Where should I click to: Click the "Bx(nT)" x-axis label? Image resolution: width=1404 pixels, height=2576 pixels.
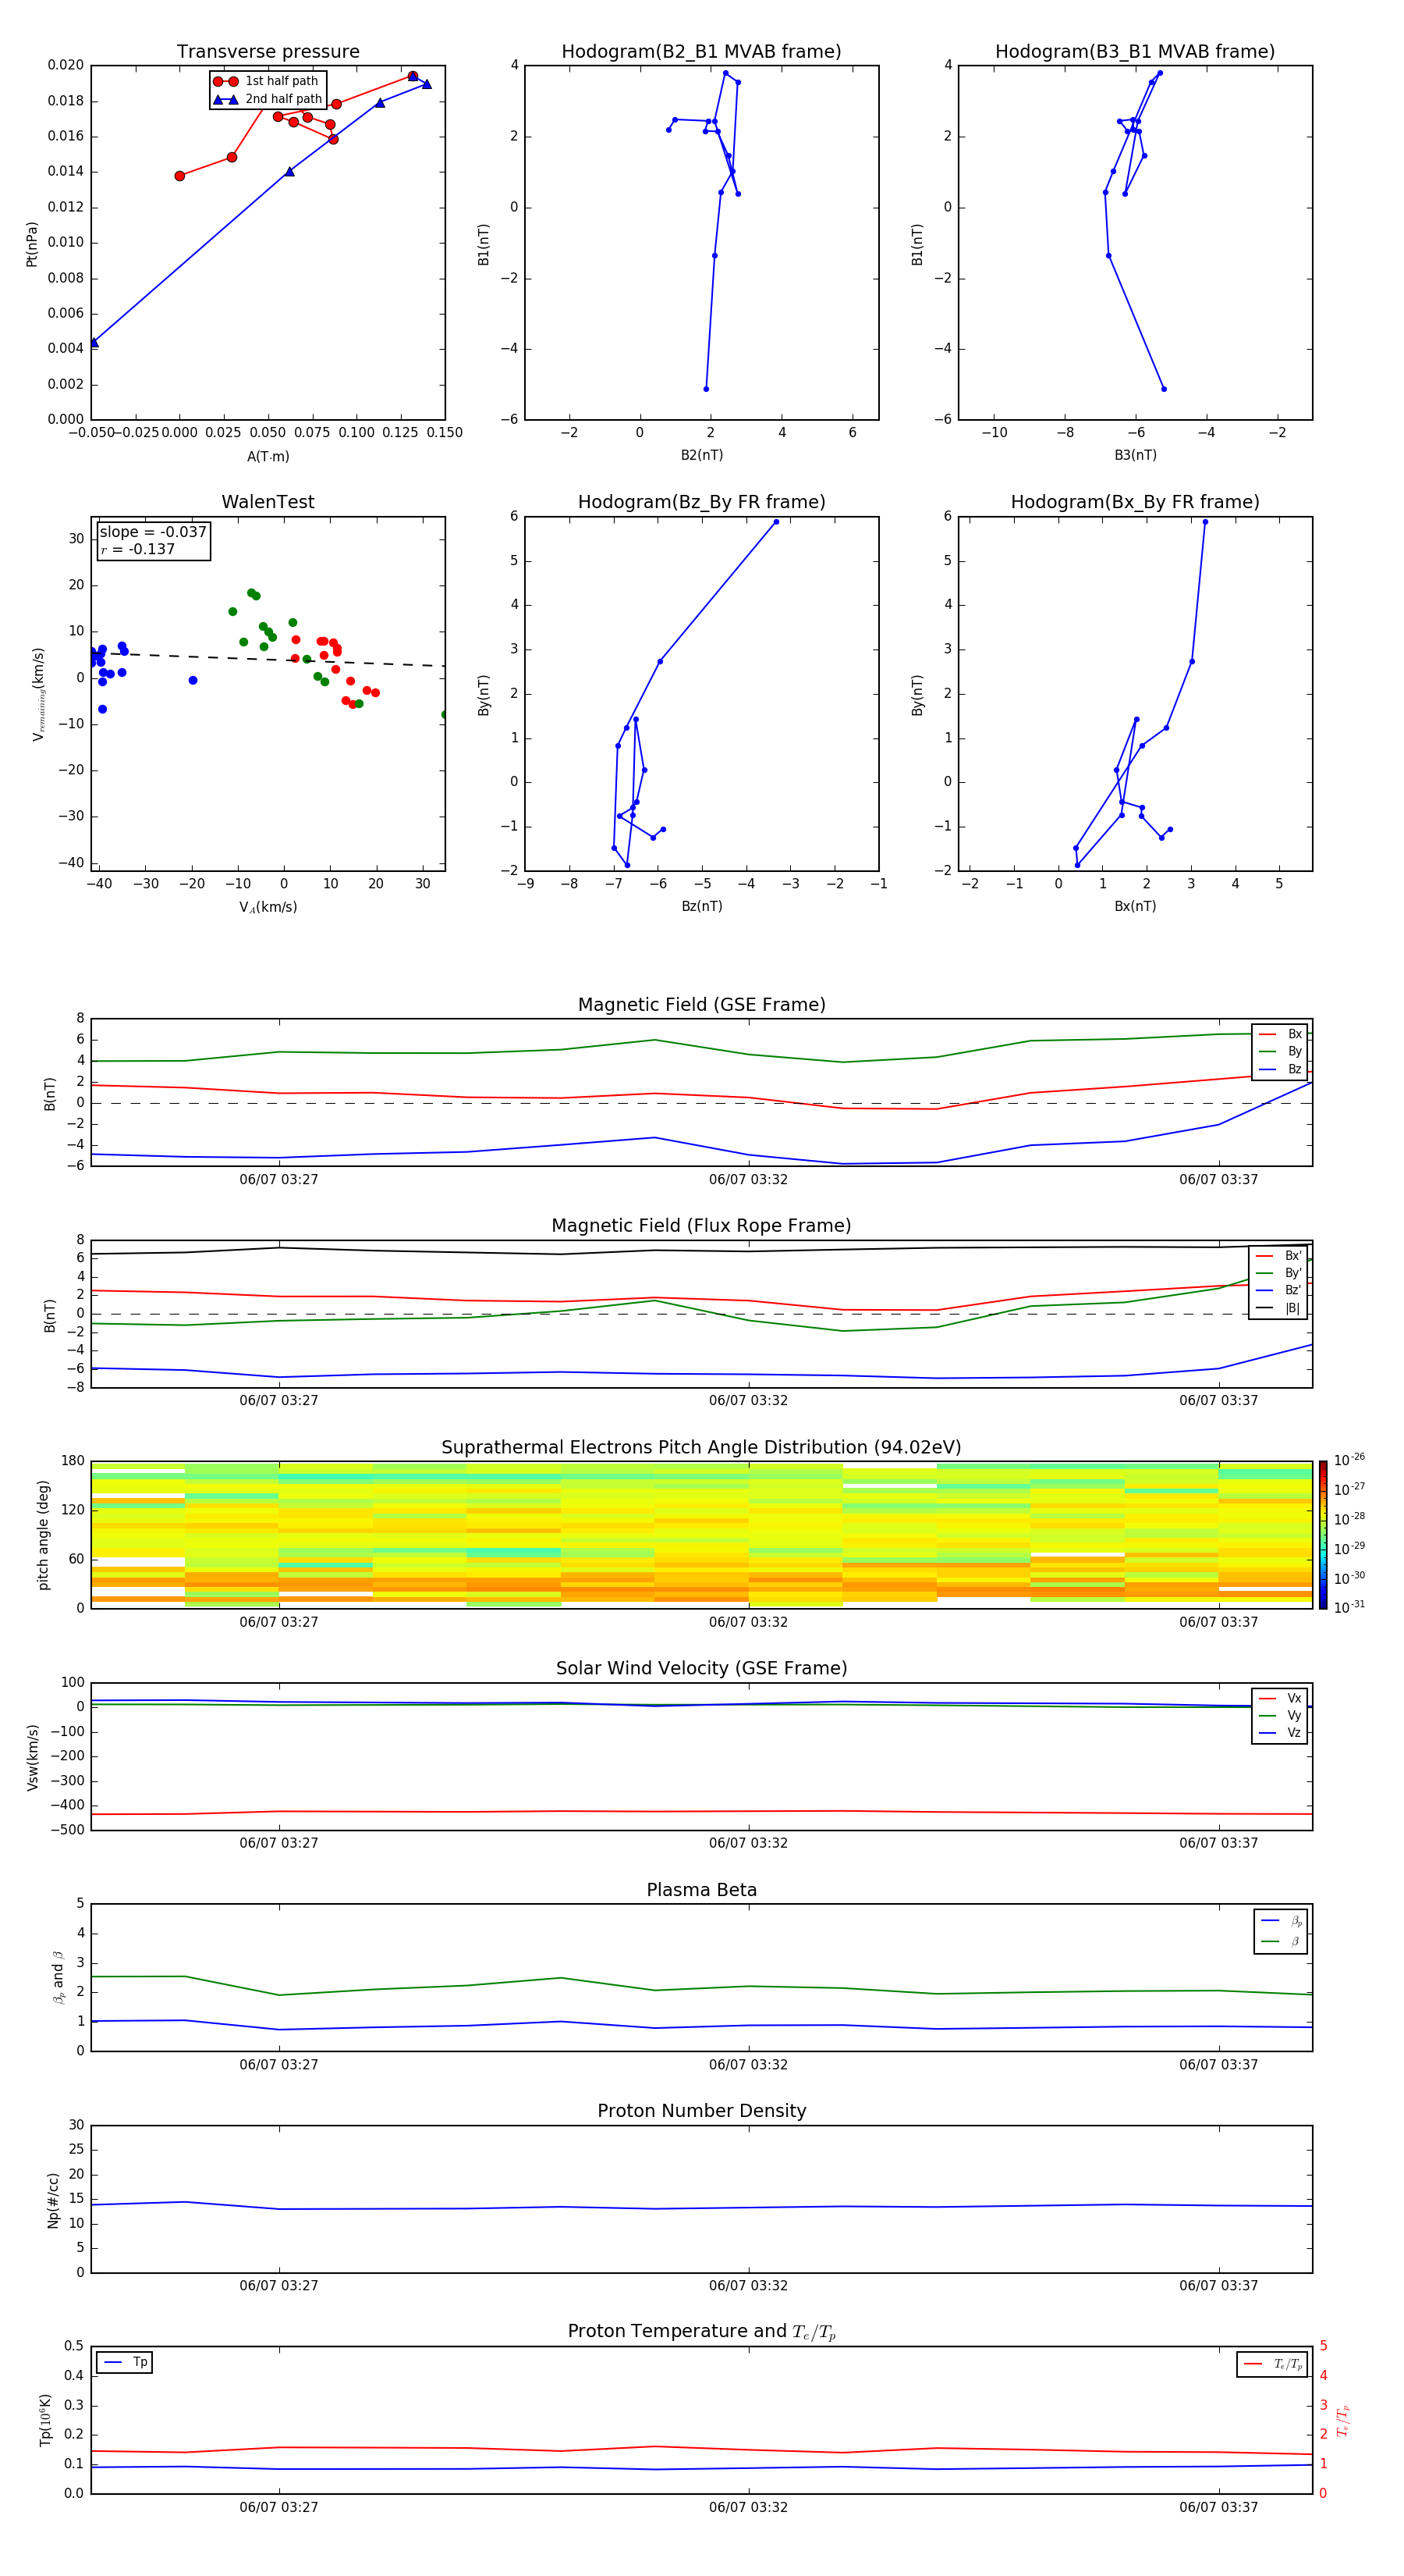(1135, 906)
